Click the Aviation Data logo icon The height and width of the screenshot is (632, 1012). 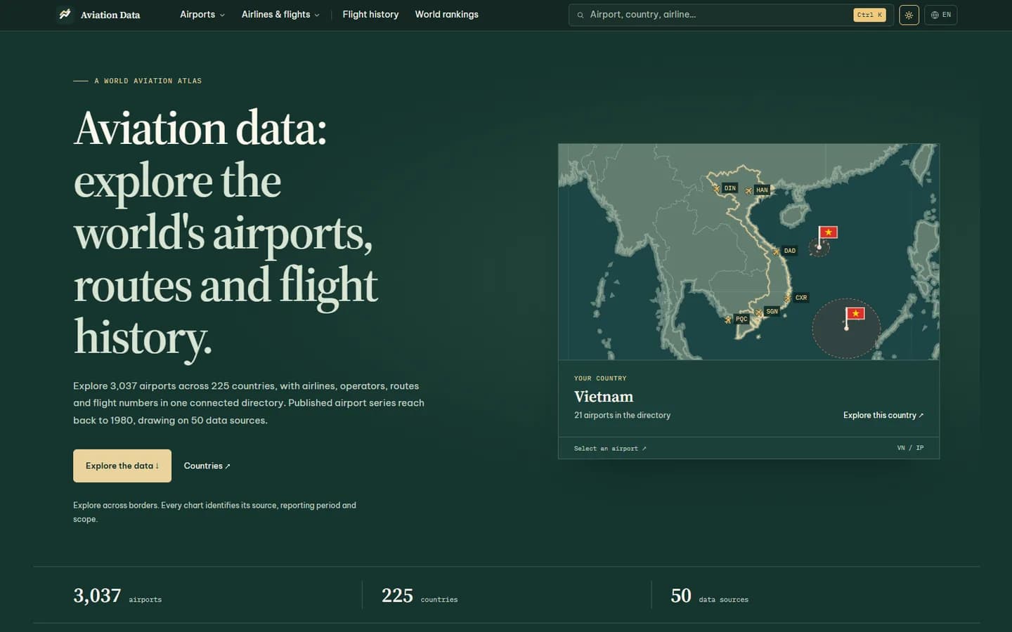click(65, 14)
